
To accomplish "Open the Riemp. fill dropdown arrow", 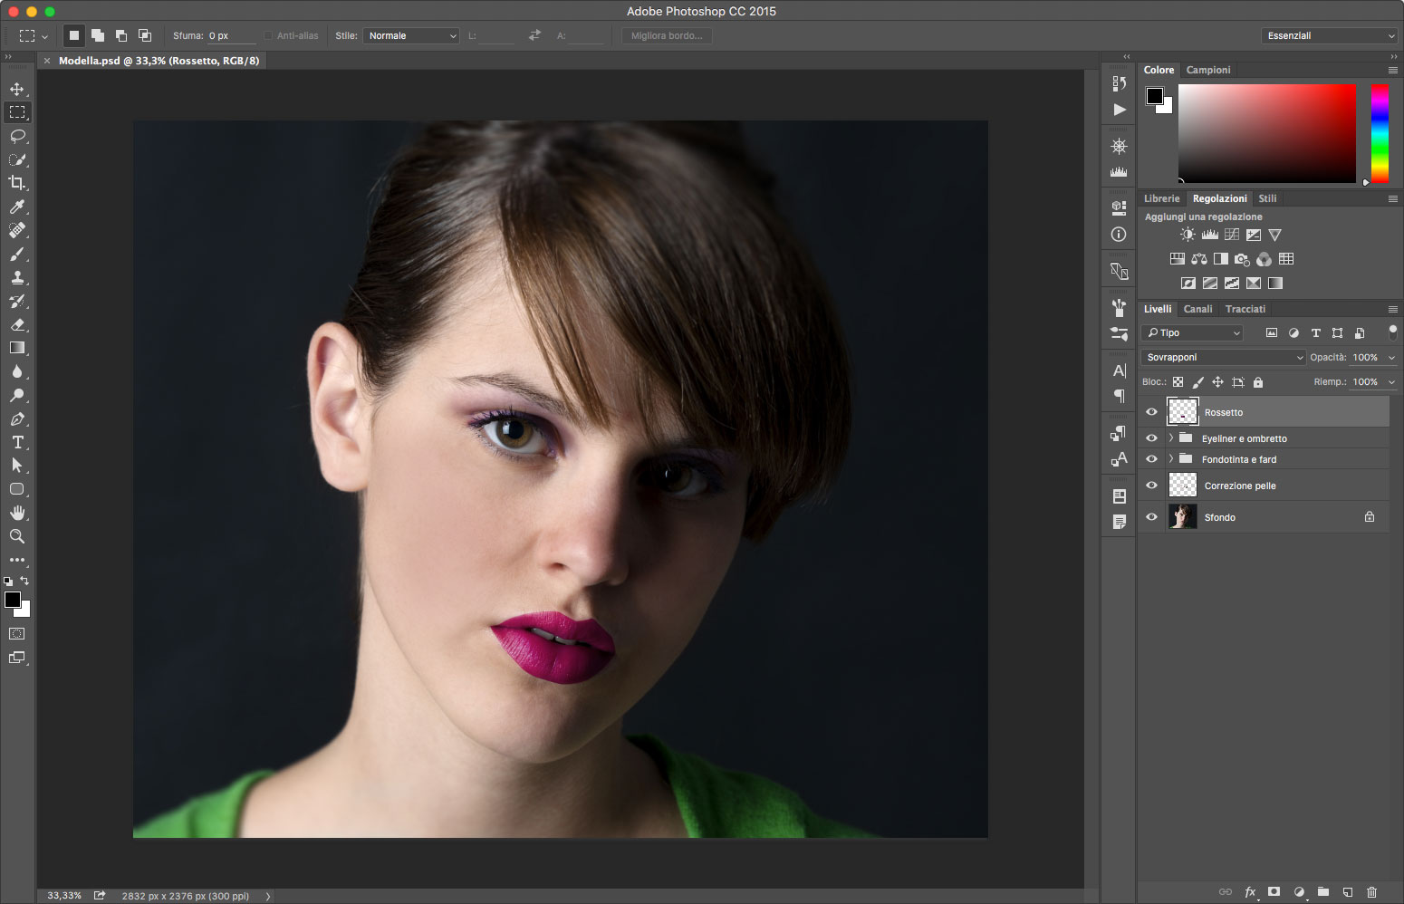I will (1391, 382).
